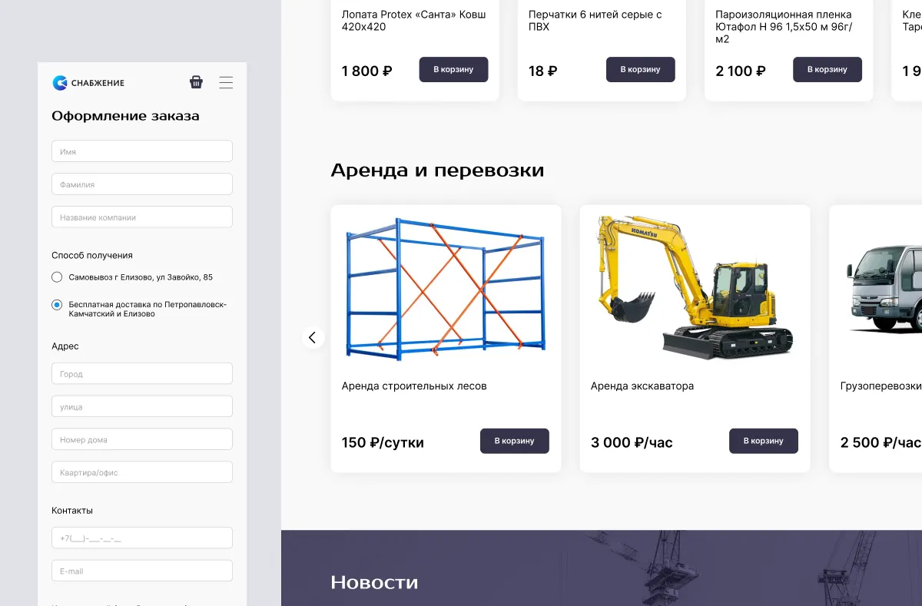Add Лопата Protex Санта to cart
Screen dimensions: 922x606
(453, 69)
